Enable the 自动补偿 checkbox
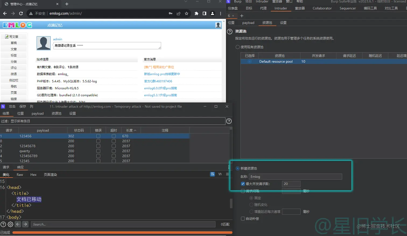Image resolution: width=407 pixels, height=236 pixels. tap(243, 219)
